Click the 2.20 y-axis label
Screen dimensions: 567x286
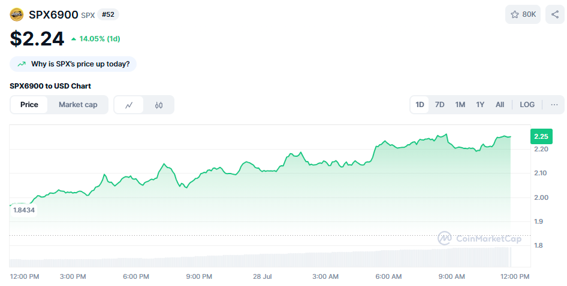(x=541, y=149)
